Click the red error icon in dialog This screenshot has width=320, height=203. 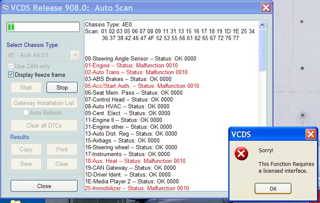241,154
